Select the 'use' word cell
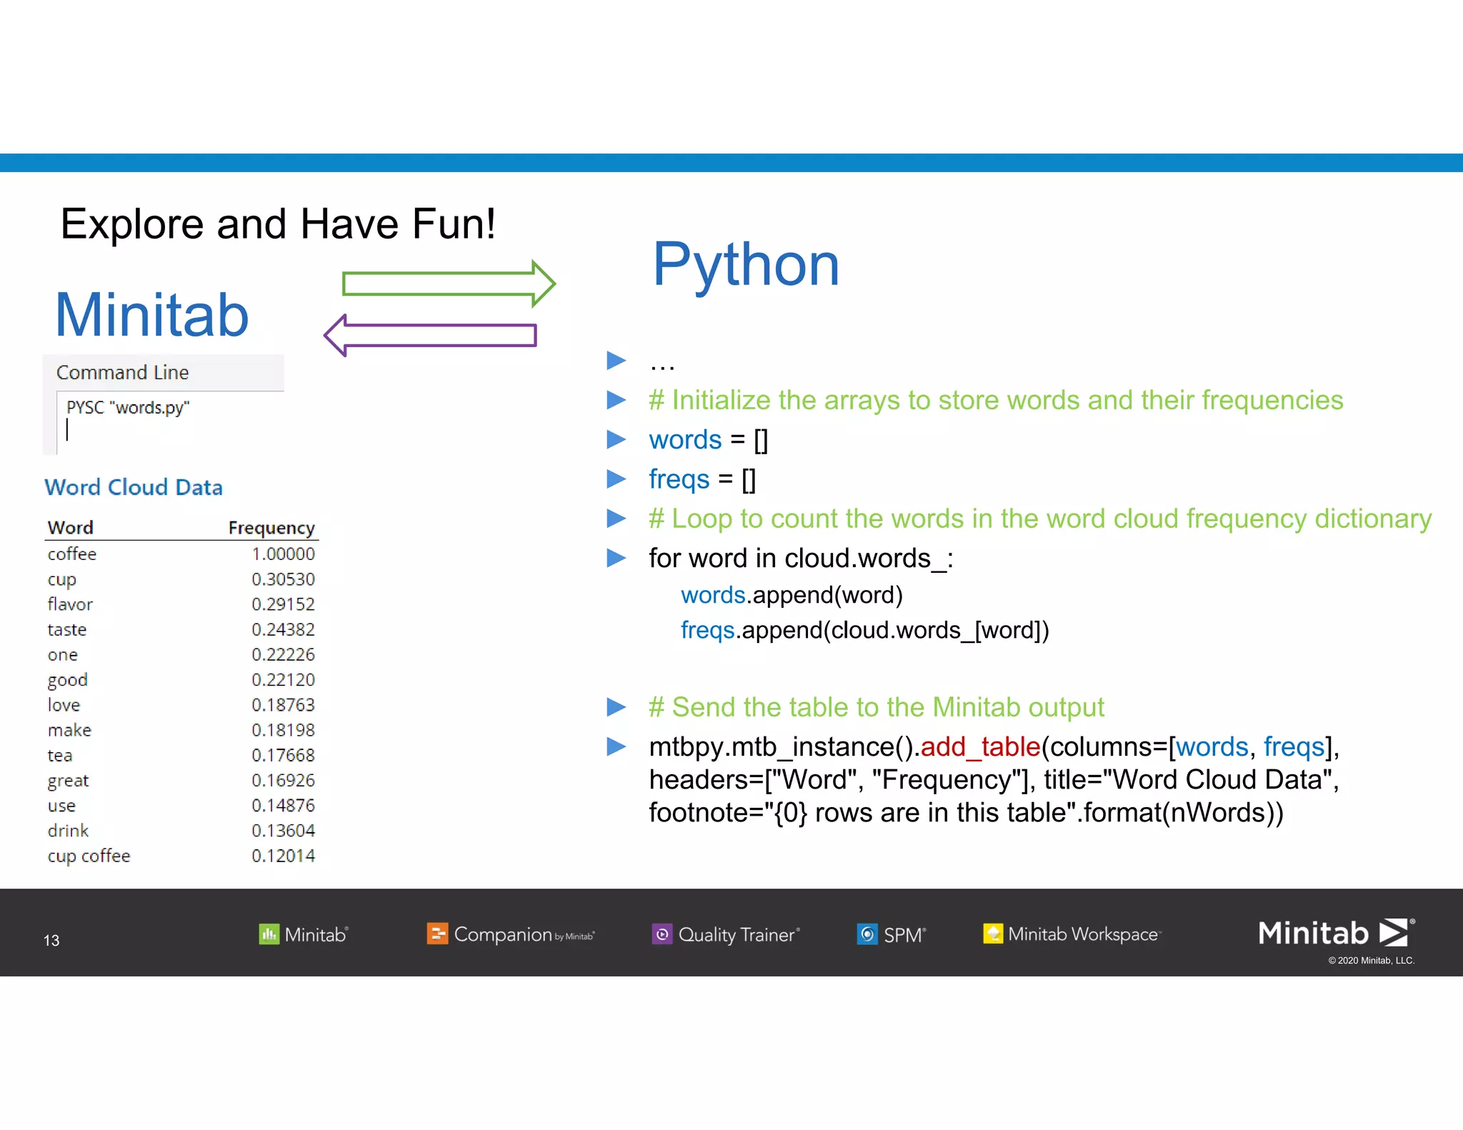The image size is (1463, 1130). 61,806
